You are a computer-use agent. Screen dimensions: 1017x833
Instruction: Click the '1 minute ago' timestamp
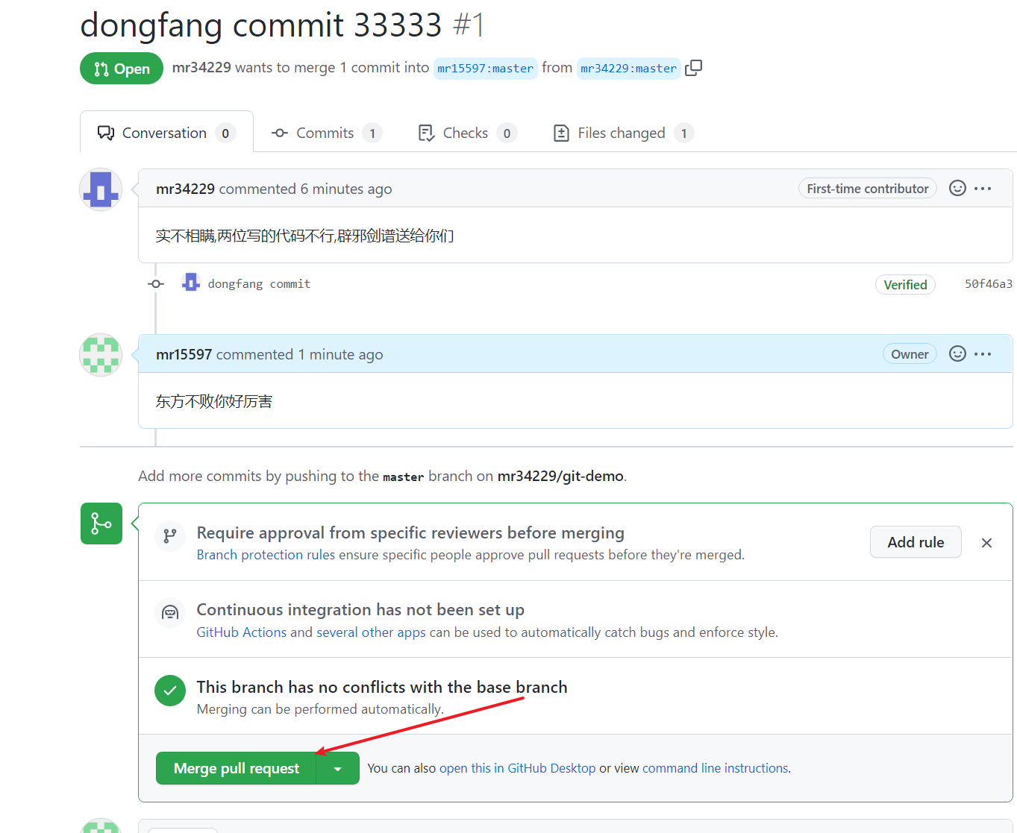point(340,355)
